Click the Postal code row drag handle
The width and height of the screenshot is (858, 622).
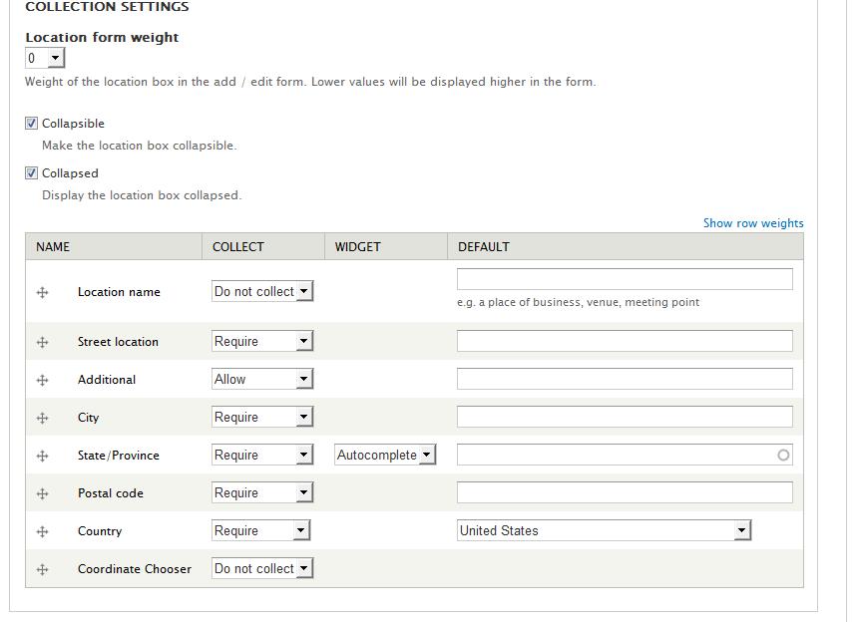pyautogui.click(x=43, y=493)
